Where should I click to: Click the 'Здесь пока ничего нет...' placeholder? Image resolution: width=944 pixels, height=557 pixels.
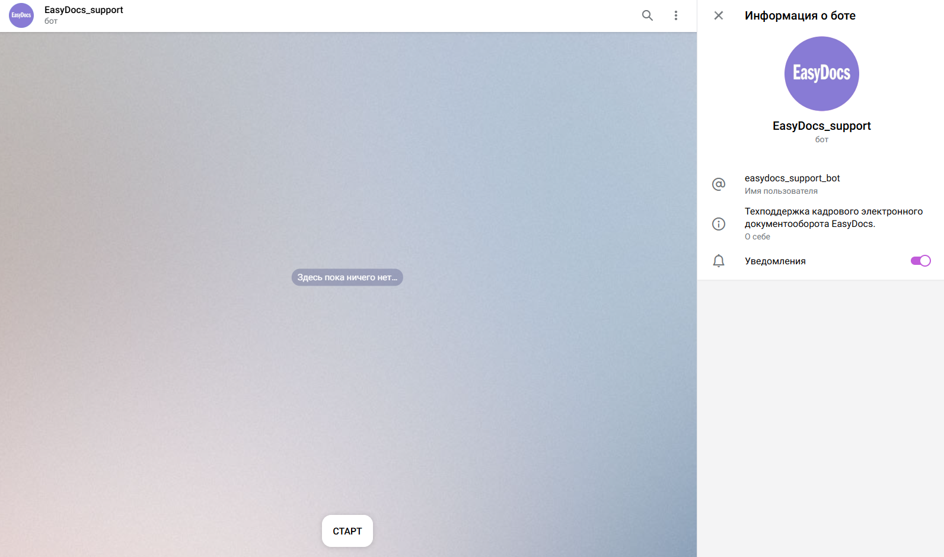[x=347, y=277]
